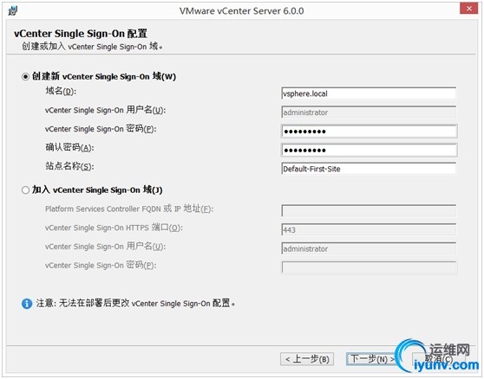Click the vCenter Single Sign-On HTTPS 端口(O) label

click(x=114, y=228)
